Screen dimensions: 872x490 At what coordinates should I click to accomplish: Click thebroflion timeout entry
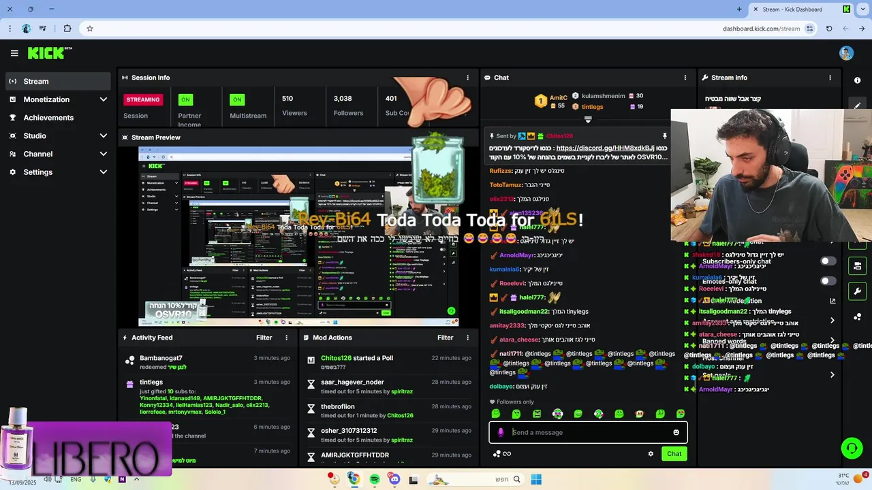(390, 411)
